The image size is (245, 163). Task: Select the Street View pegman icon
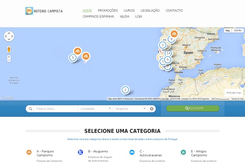click(9, 49)
